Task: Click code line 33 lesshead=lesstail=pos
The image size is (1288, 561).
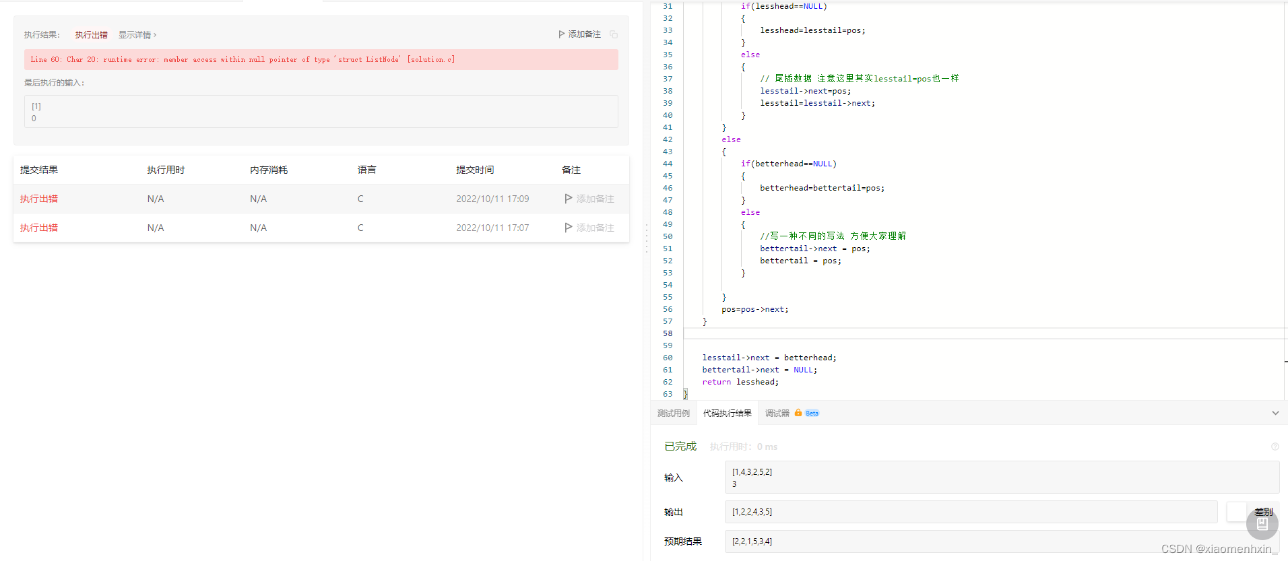Action: pyautogui.click(x=812, y=30)
